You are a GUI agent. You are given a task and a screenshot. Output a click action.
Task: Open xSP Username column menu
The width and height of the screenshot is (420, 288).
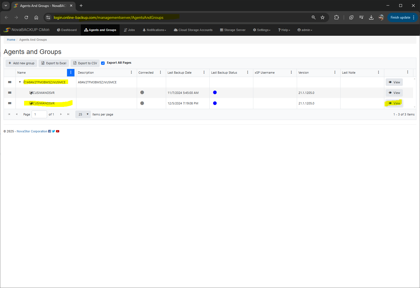click(x=291, y=72)
